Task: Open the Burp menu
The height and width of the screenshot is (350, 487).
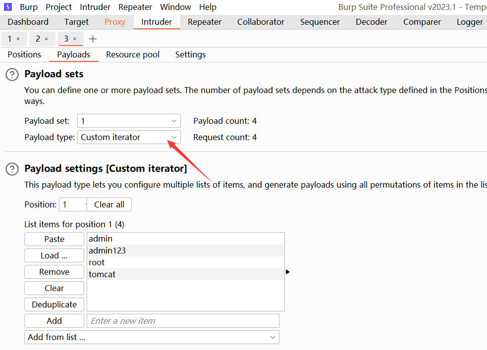Action: tap(29, 7)
